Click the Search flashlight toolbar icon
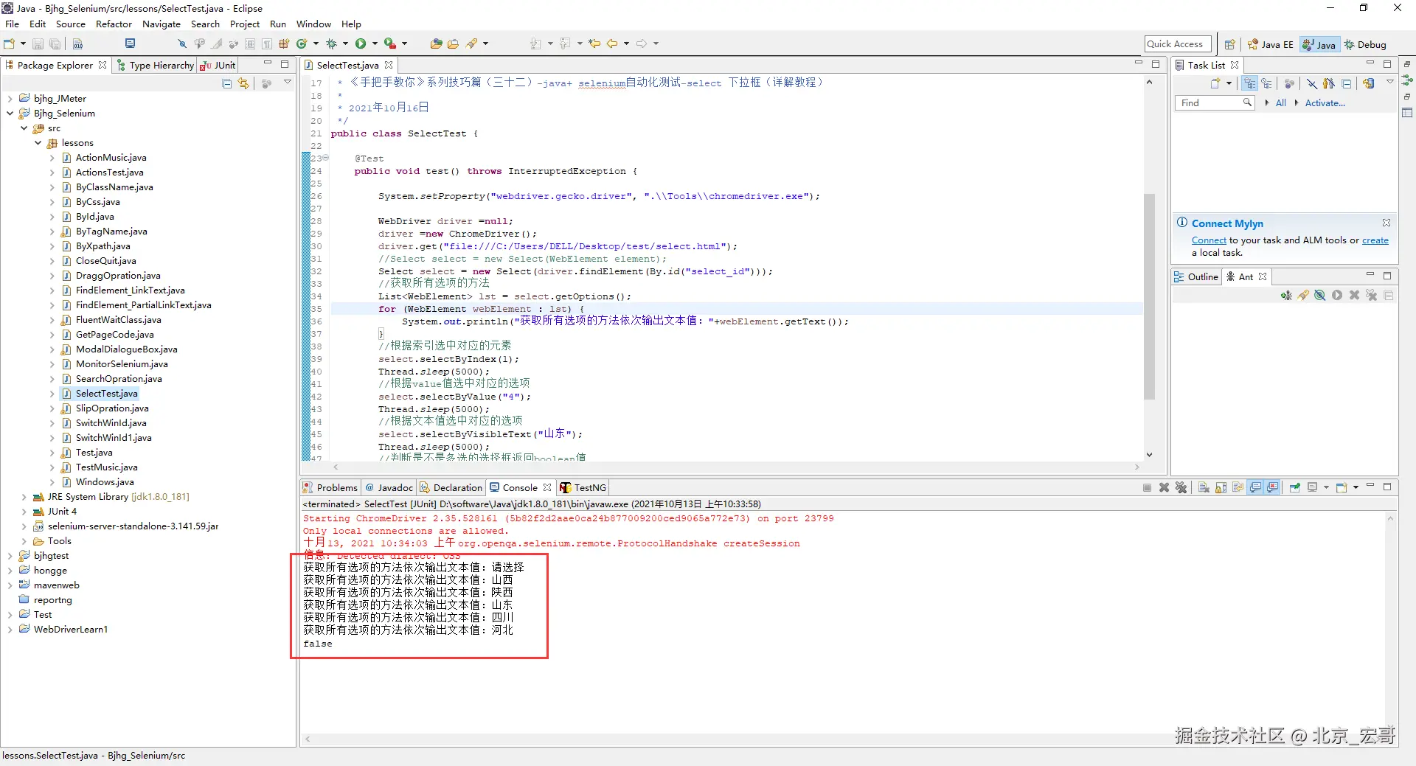The image size is (1416, 766). pos(472,44)
